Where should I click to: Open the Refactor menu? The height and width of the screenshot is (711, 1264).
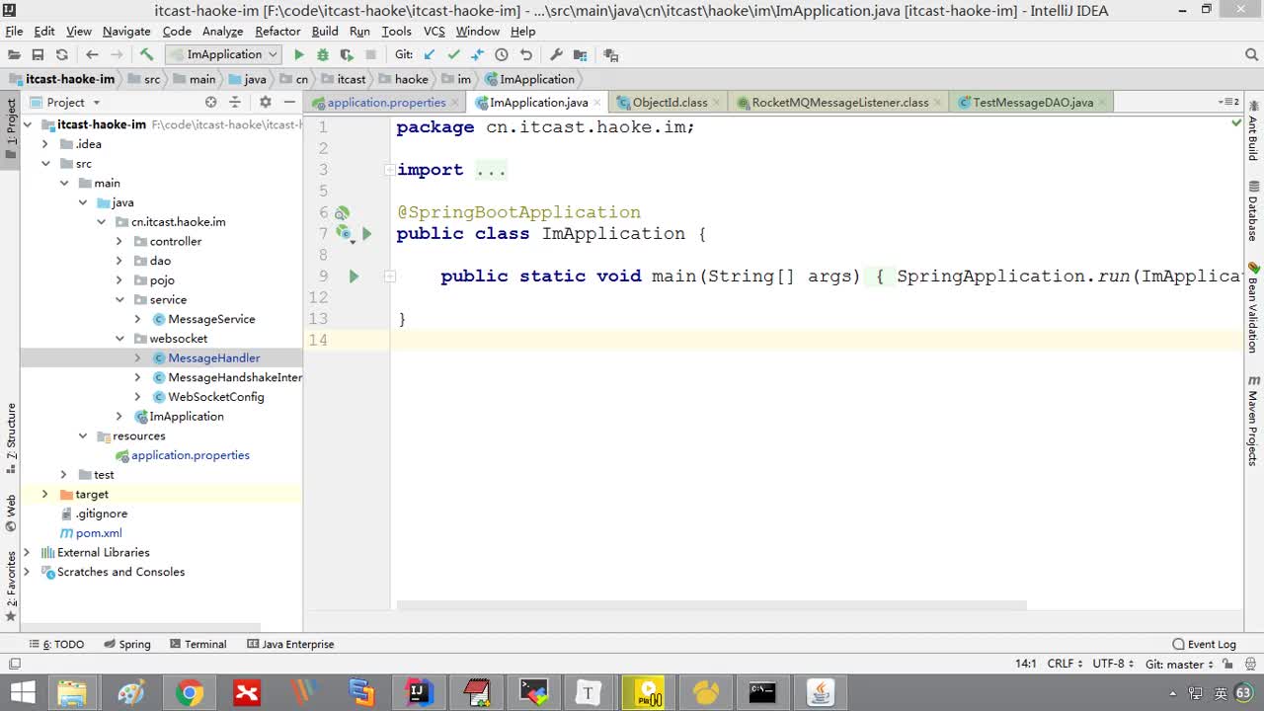pos(277,32)
